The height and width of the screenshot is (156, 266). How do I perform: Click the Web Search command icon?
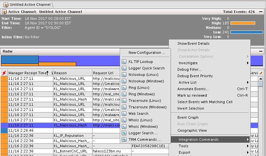point(124,114)
